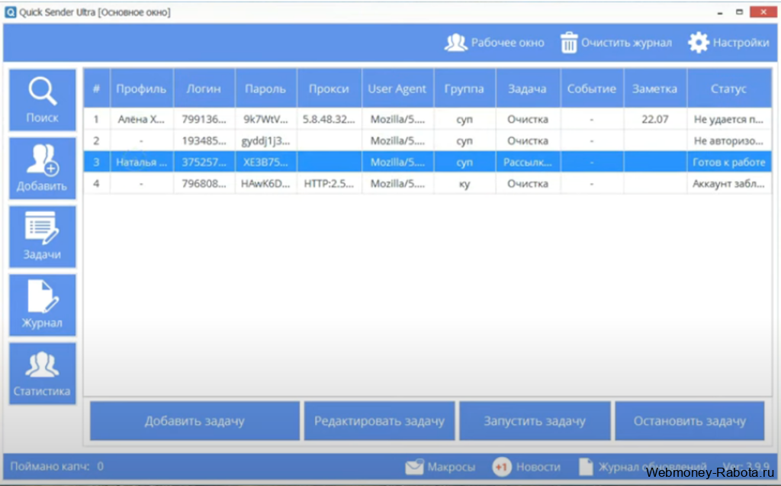Select row number 2 cell
This screenshot has height=486, width=781.
[97, 140]
